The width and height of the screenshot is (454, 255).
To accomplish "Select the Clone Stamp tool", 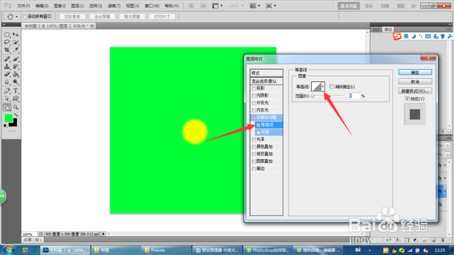I will 7,67.
